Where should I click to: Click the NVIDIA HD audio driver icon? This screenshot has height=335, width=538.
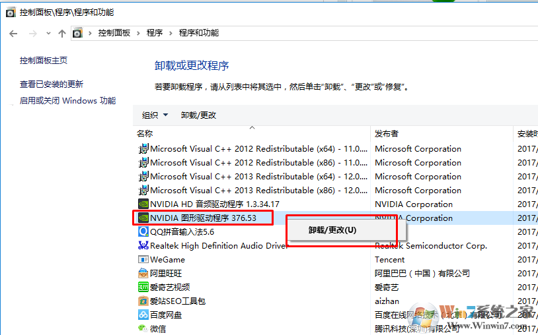pos(143,204)
